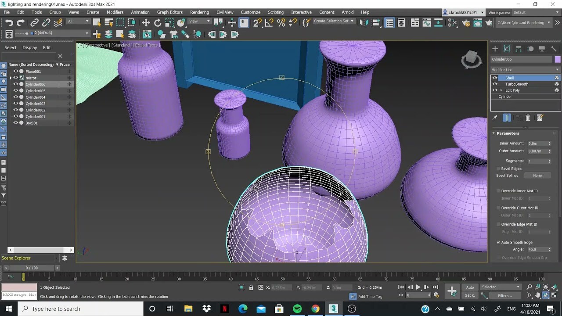This screenshot has width=562, height=316.
Task: Activate the Select and Rotate tool
Action: (x=157, y=23)
